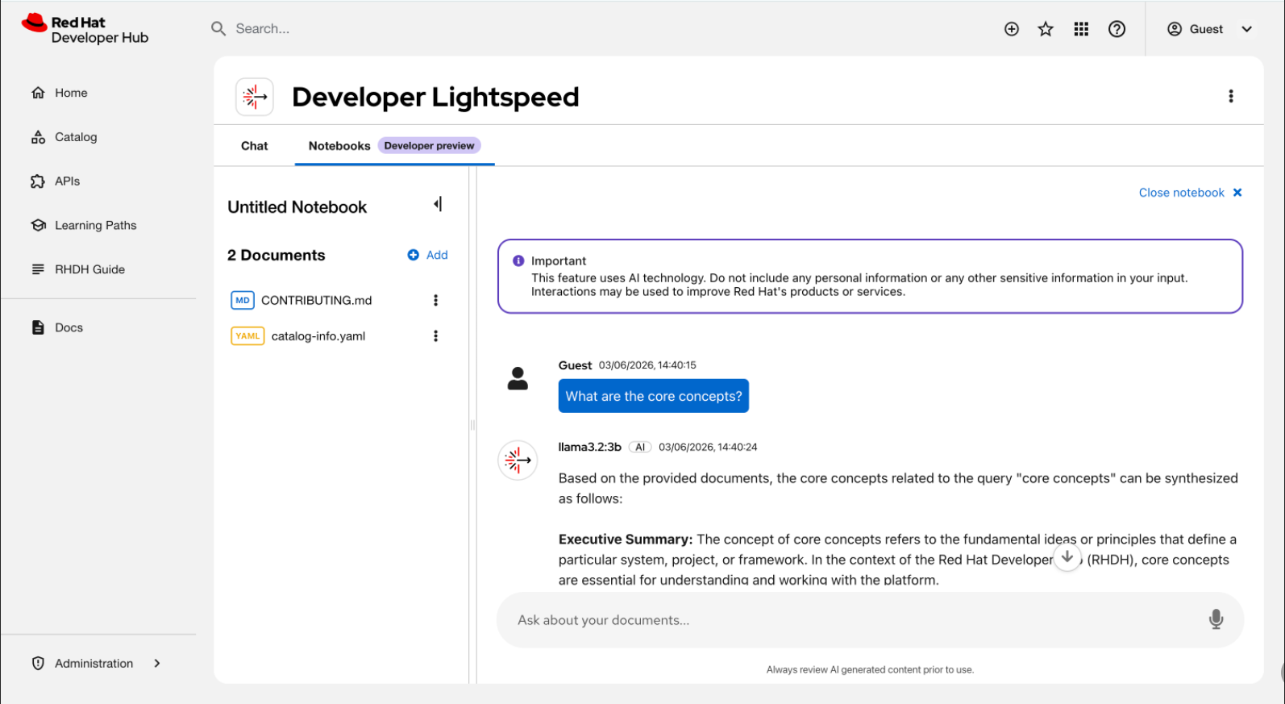This screenshot has width=1285, height=704.
Task: Focus the 'Ask about your documents...' input
Action: click(x=855, y=620)
